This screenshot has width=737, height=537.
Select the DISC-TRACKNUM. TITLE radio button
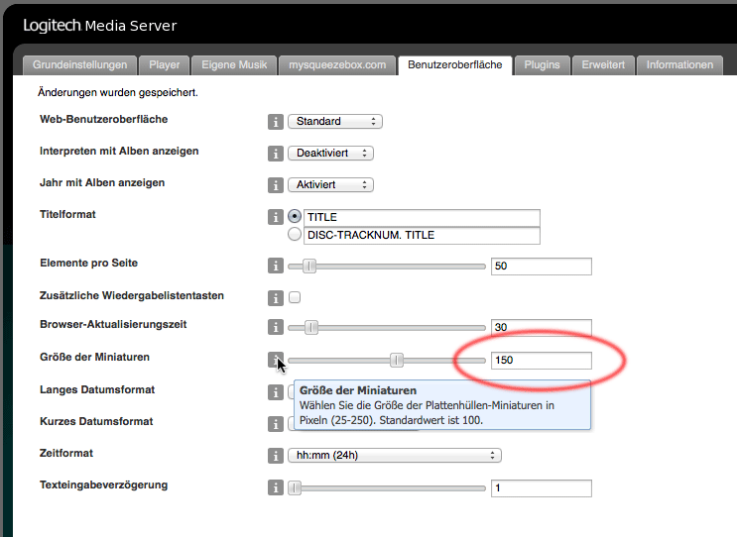pos(295,235)
